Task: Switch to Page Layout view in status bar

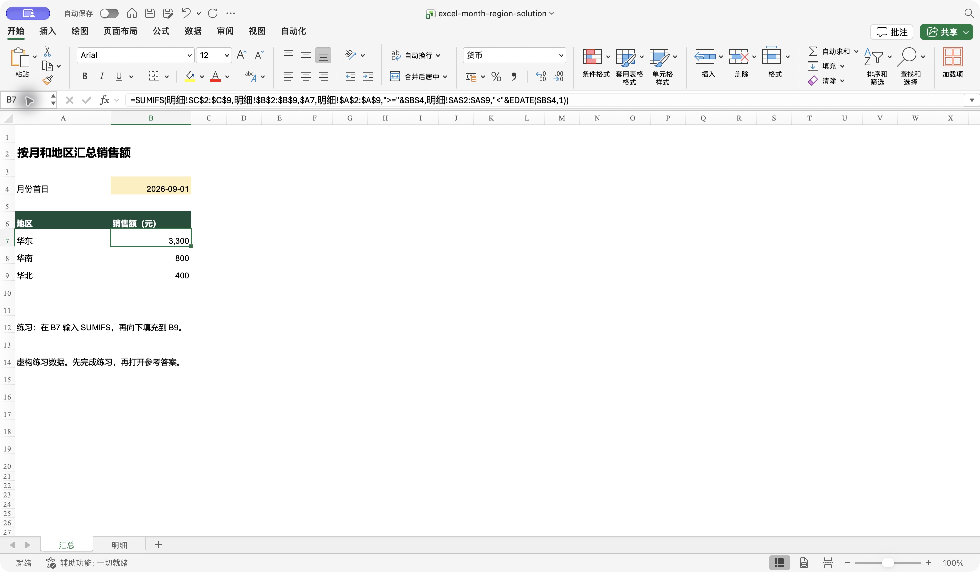Action: 804,563
